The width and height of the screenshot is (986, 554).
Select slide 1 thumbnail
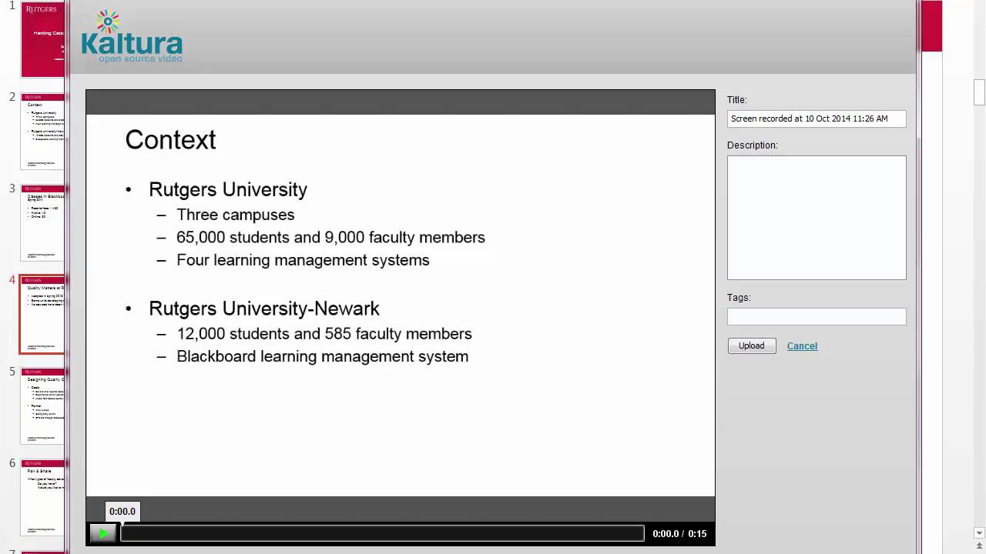coord(42,39)
